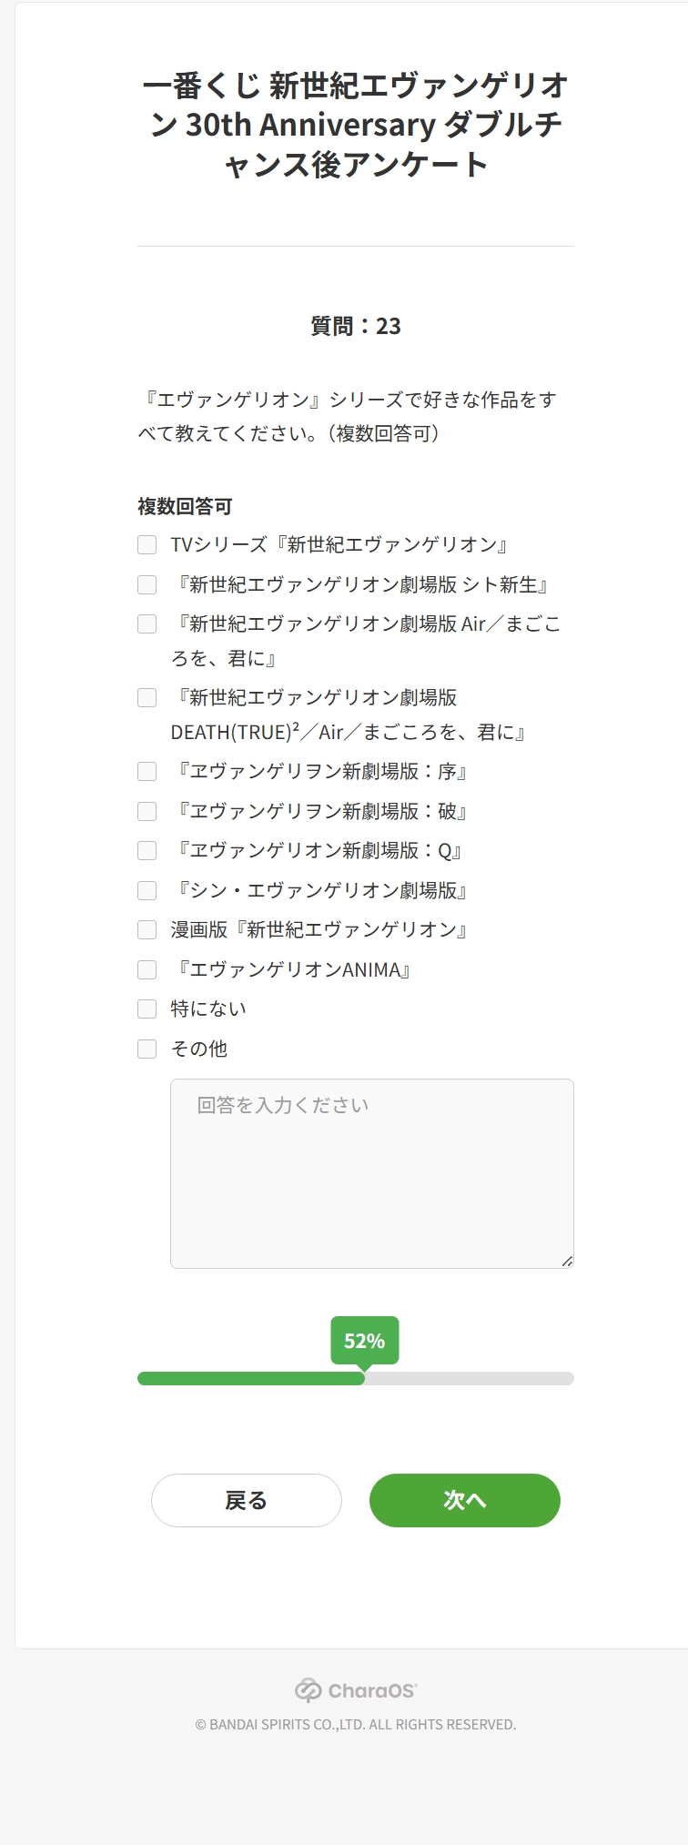The image size is (688, 1845).
Task: Tick the ヱヴァンゲリヲン新劇場版：破 checkbox
Action: point(147,811)
